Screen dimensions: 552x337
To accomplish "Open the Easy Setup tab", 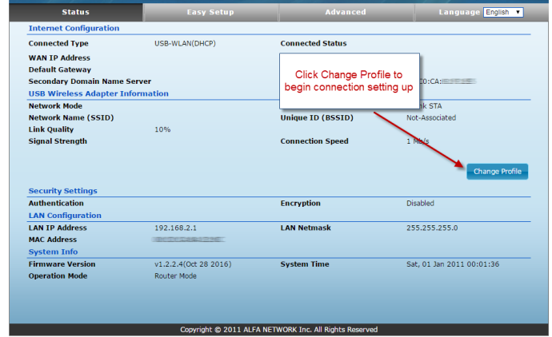I will [x=210, y=12].
